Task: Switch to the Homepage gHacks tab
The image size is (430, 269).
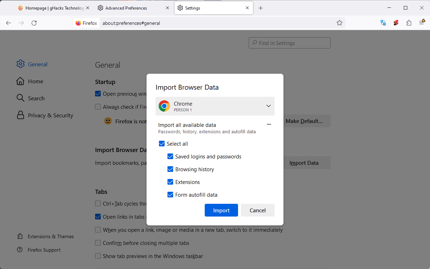Action: tap(51, 8)
